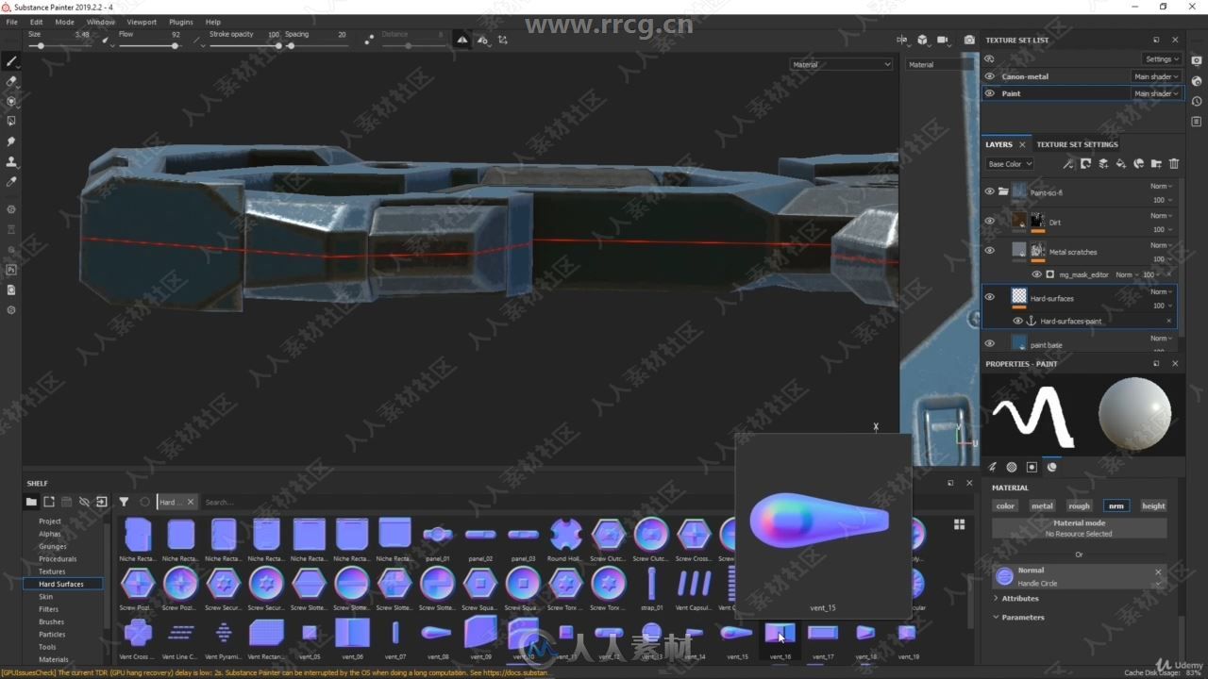Open Main shader dropdown for Paint
1208x679 pixels.
pyautogui.click(x=1156, y=93)
